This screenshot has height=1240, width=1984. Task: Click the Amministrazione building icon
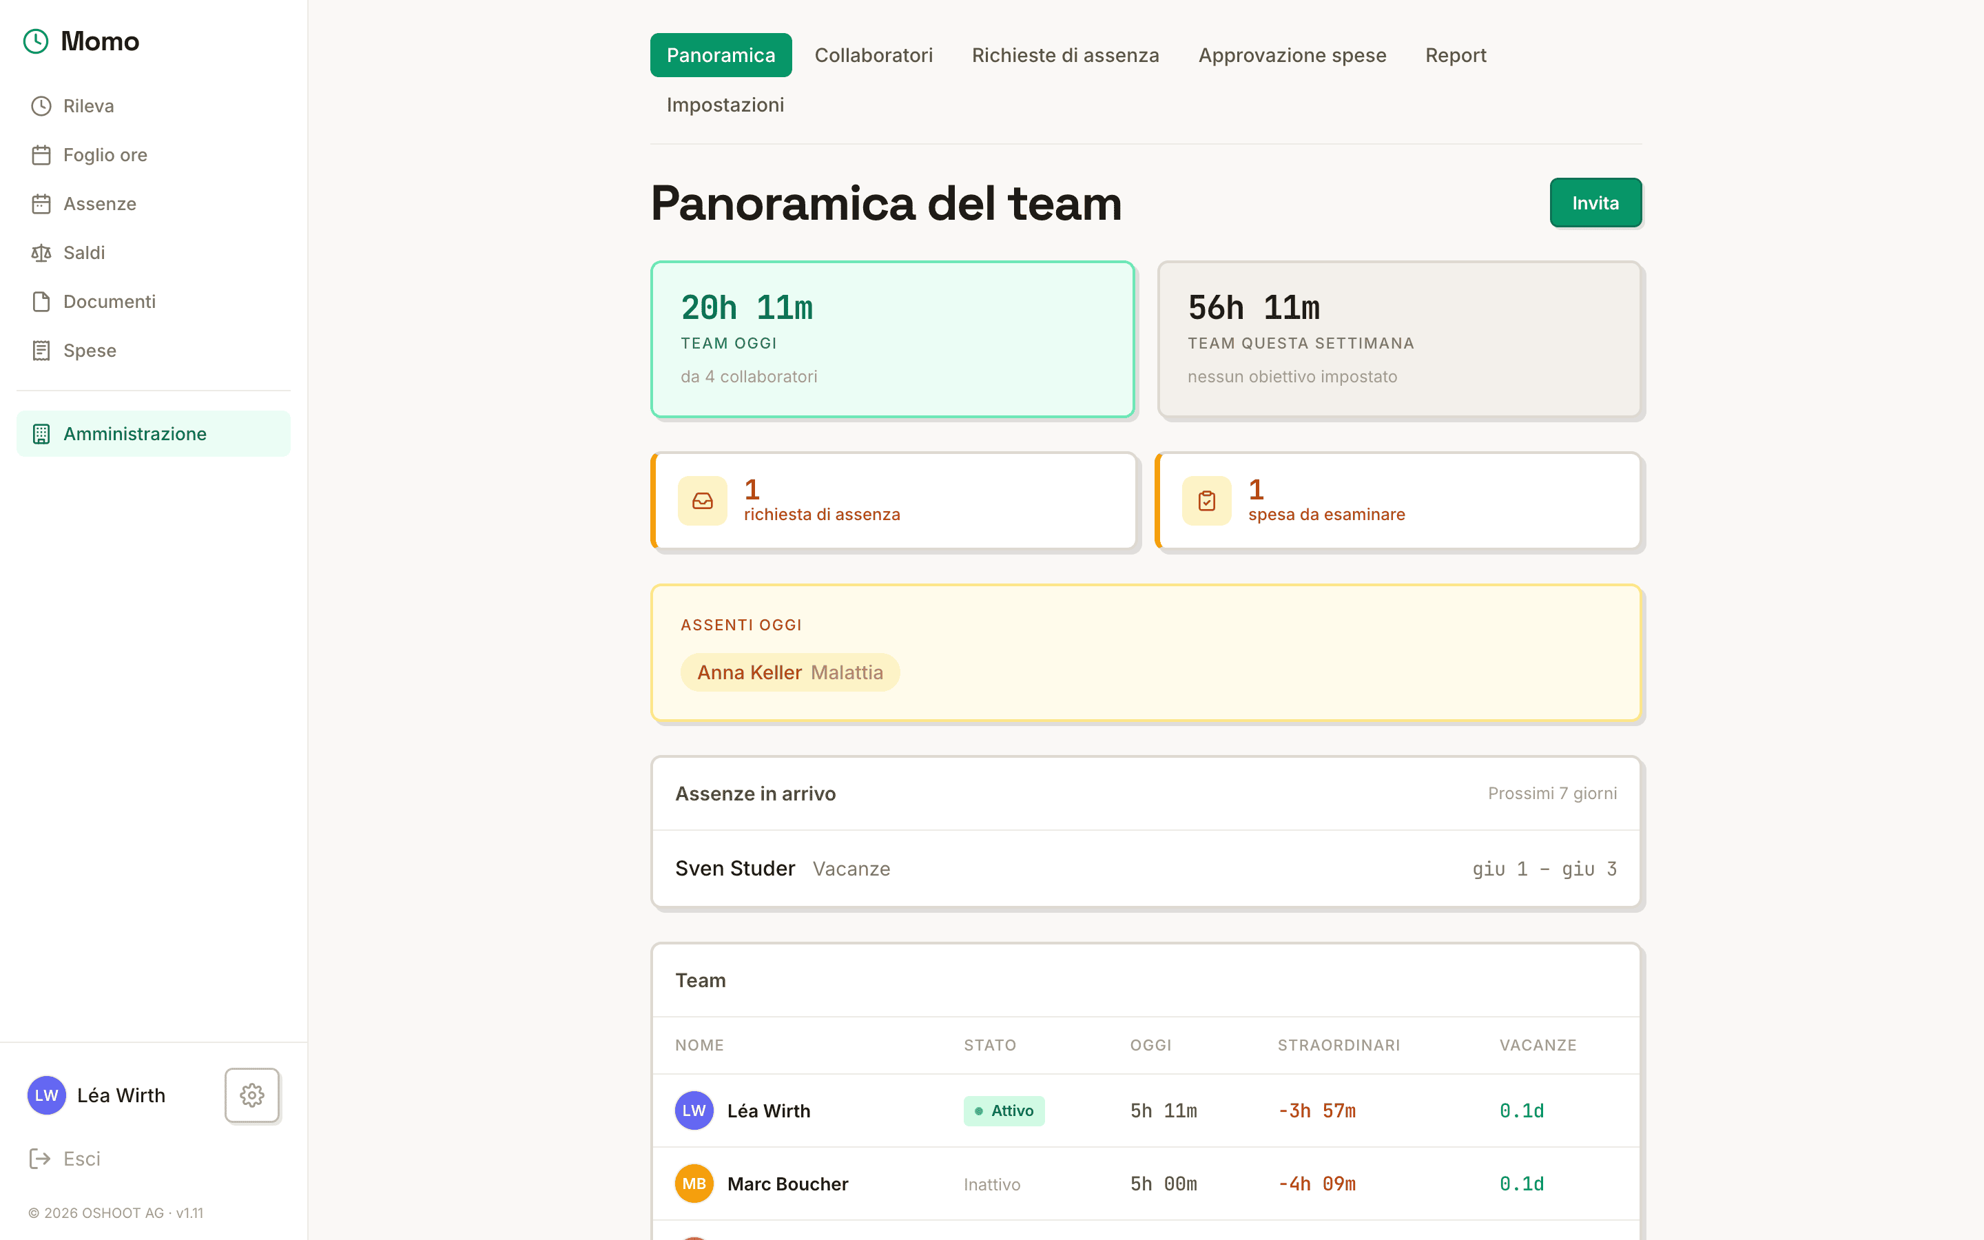[41, 434]
